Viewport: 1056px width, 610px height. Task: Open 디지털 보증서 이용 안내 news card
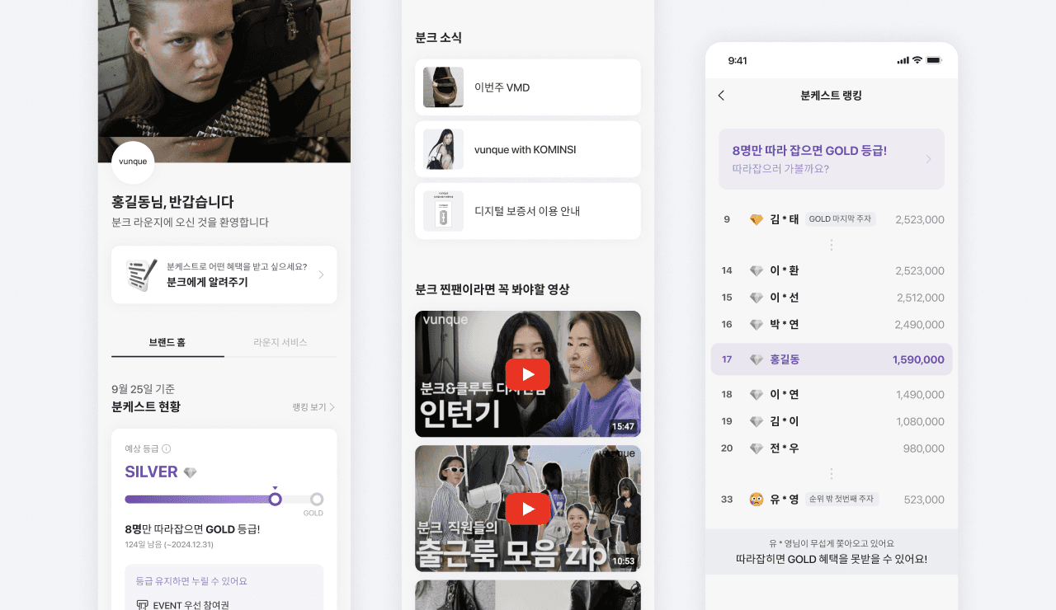pos(528,211)
